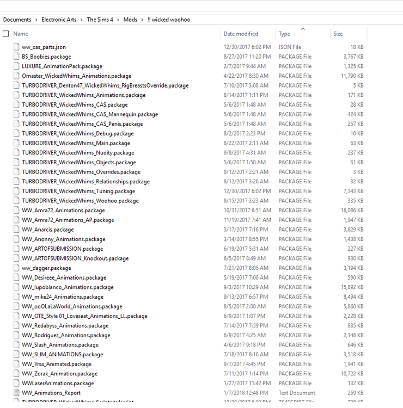Sort by Date modified column header

point(241,34)
